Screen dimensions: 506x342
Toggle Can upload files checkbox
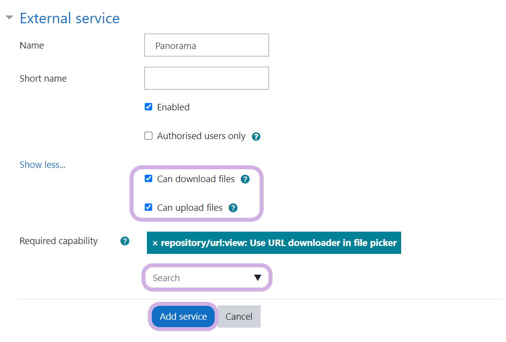click(x=148, y=207)
